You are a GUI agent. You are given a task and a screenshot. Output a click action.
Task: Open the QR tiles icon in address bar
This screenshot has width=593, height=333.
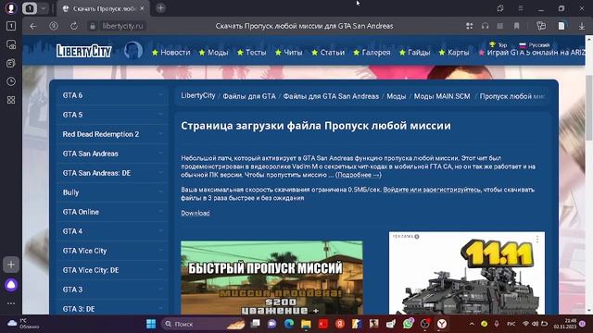click(470, 26)
